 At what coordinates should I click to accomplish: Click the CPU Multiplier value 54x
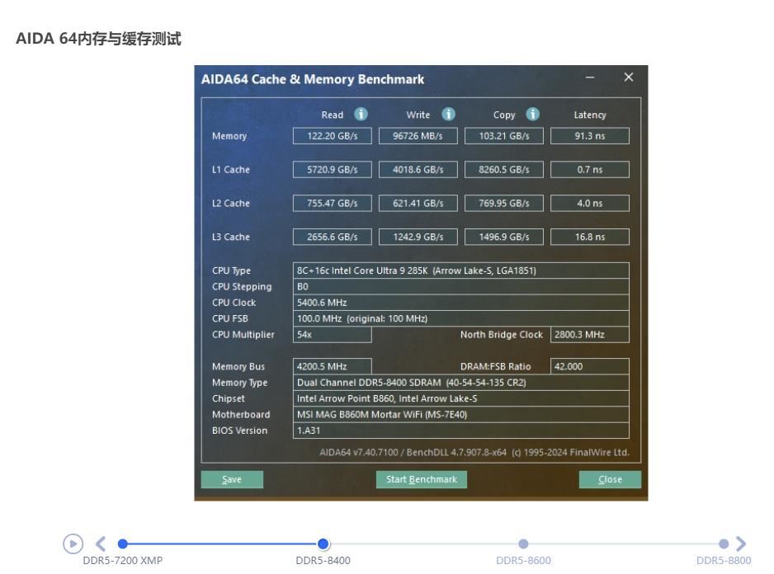pyautogui.click(x=333, y=335)
